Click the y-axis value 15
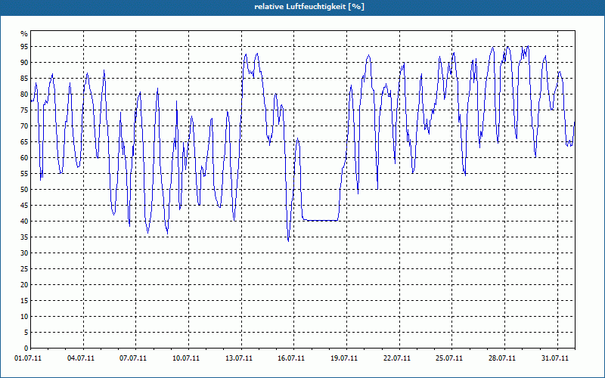This screenshot has width=605, height=378. [x=24, y=300]
